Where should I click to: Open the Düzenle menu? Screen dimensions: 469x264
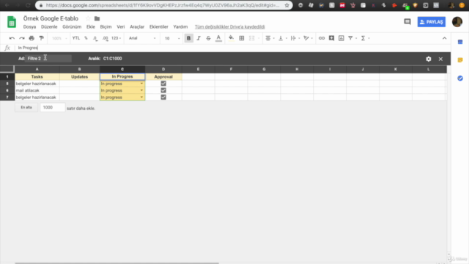point(49,26)
